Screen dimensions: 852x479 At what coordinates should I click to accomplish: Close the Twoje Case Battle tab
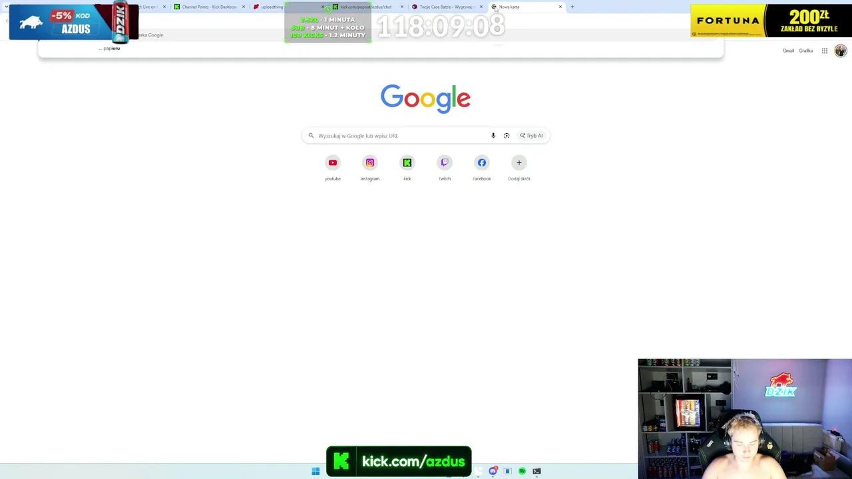click(481, 7)
